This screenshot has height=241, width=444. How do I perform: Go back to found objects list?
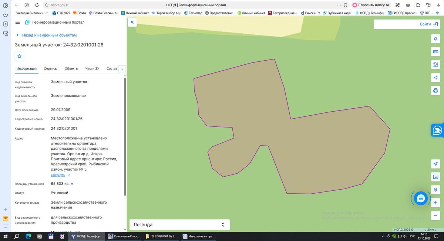[47, 35]
